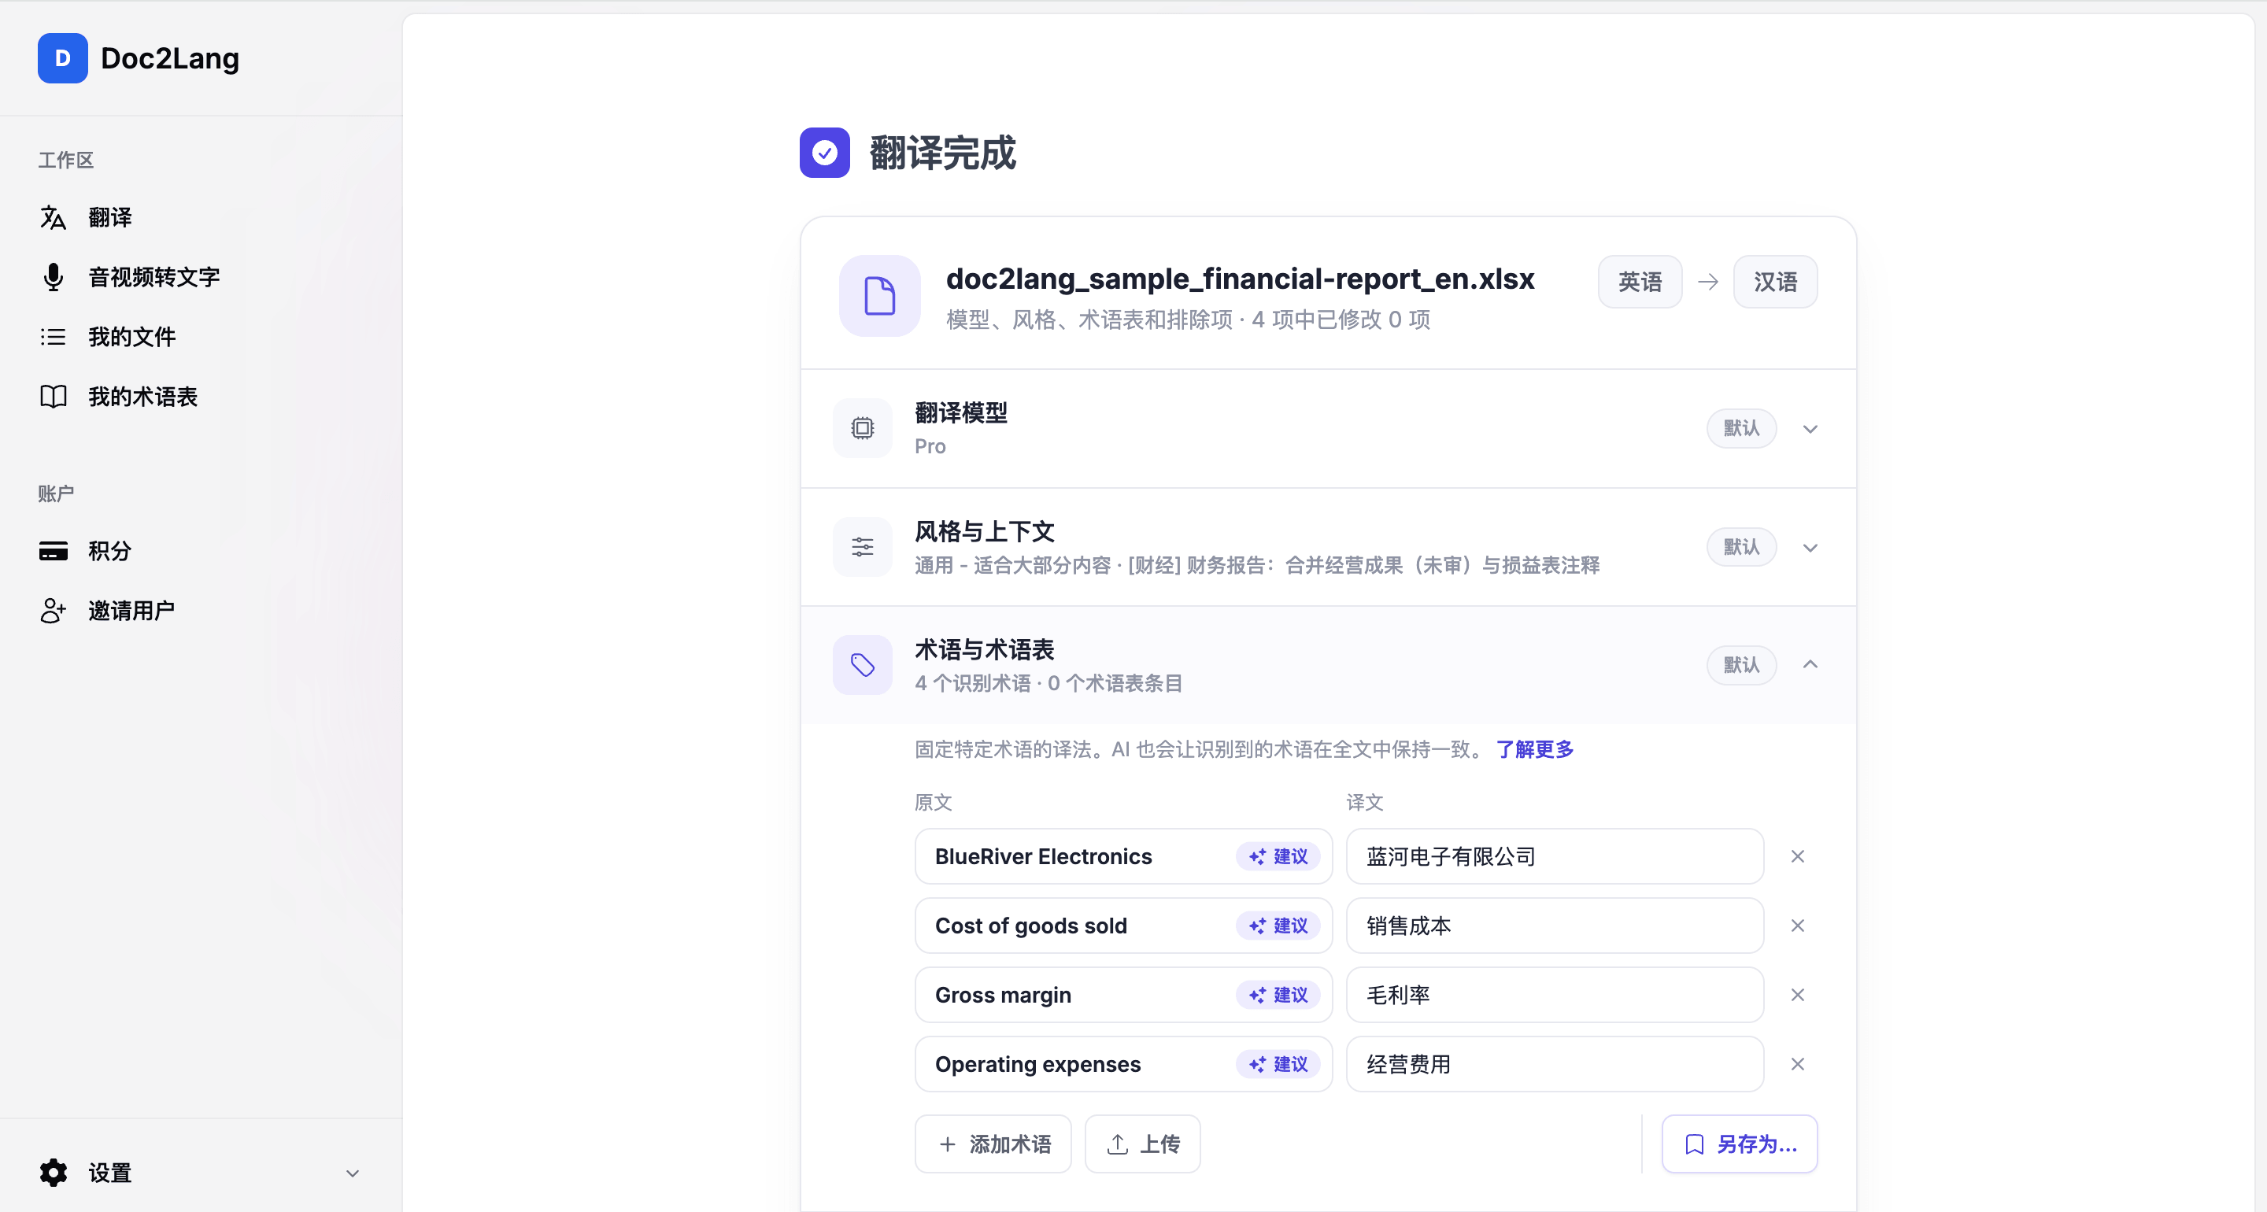Viewport: 2267px width, 1212px height.
Task: Click the 风格与上下文 section title
Action: click(984, 531)
